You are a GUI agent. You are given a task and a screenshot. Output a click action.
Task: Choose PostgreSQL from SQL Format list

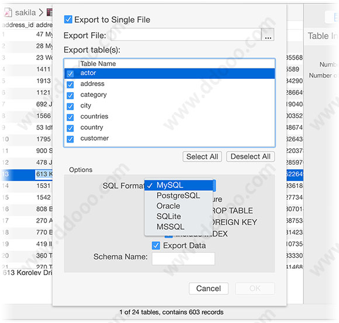coord(179,196)
